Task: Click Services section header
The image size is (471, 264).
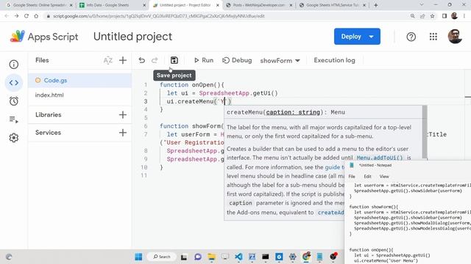Action: click(x=48, y=132)
